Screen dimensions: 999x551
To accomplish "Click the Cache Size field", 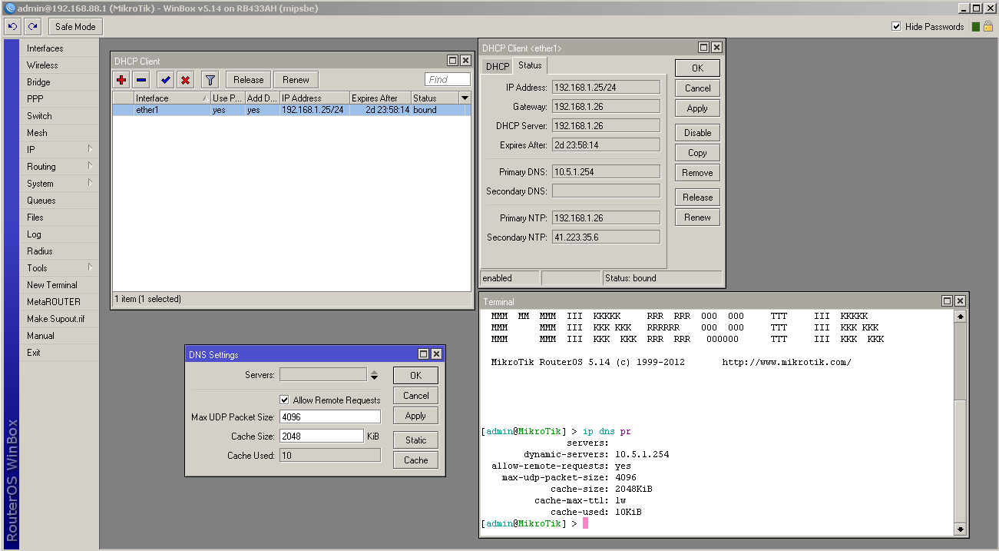I will tap(322, 436).
